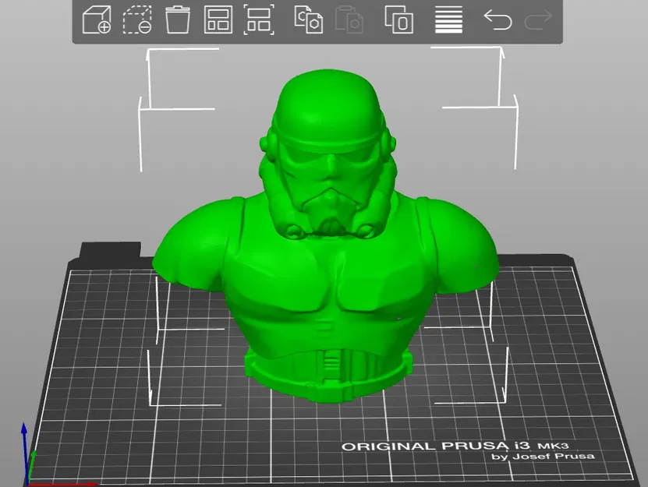Copy the selected model
This screenshot has height=487, width=648.
(x=307, y=21)
